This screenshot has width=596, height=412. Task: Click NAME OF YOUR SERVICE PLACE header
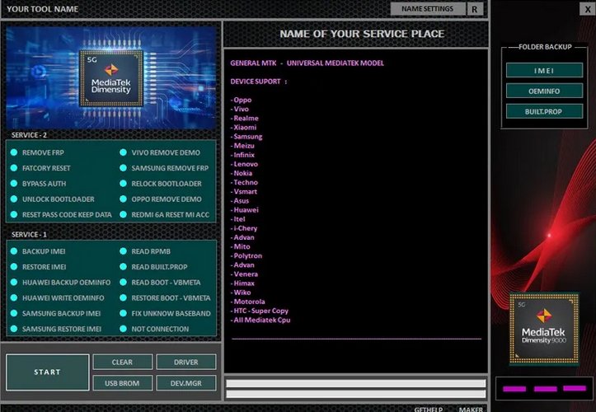(362, 34)
